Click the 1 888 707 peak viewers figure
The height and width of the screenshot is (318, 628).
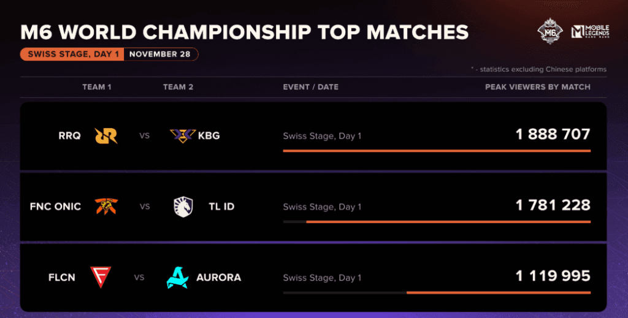[x=553, y=134]
